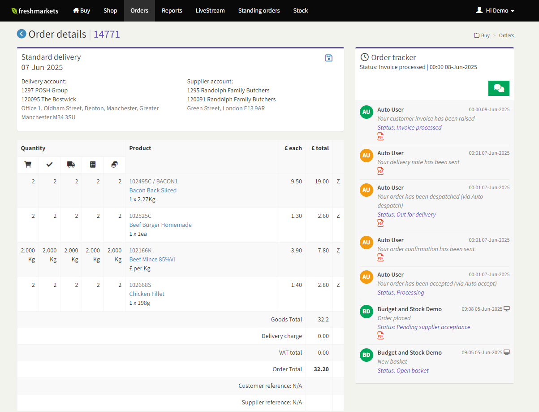Open PDF under delivery note sent entry
Viewport: 539px width, 412px height.
380,171
